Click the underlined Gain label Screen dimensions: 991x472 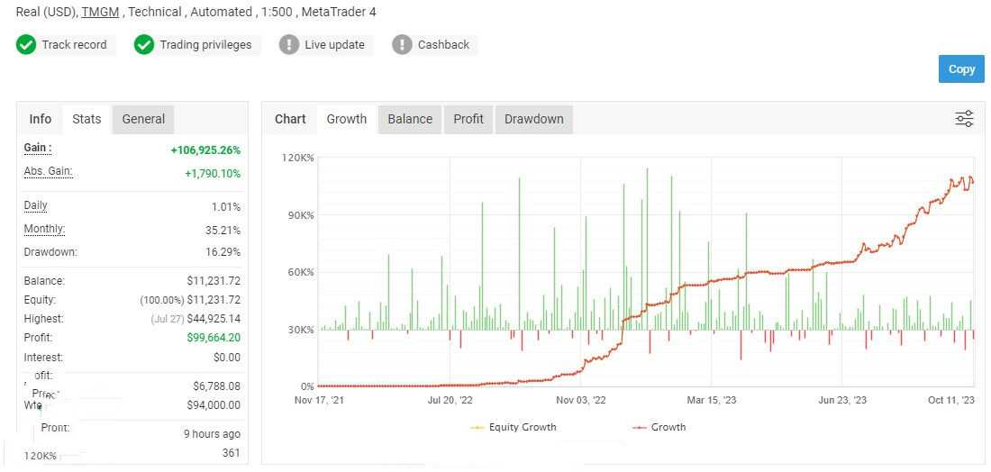pos(37,148)
